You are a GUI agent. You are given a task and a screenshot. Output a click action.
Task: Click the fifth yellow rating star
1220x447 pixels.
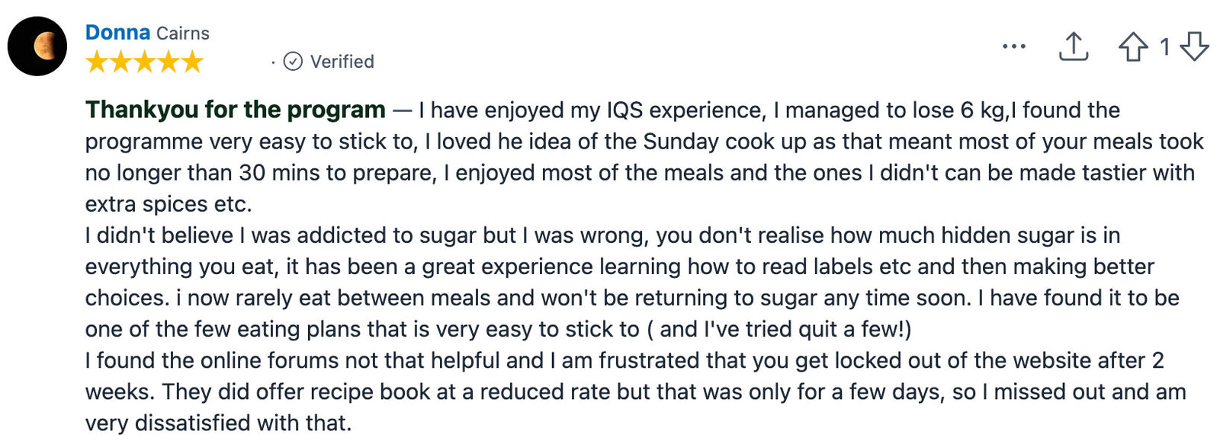pyautogui.click(x=191, y=62)
